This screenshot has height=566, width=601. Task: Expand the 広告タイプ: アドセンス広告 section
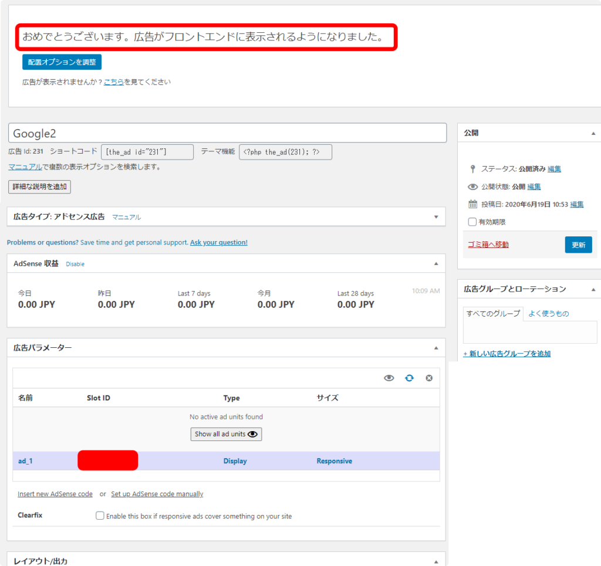436,217
